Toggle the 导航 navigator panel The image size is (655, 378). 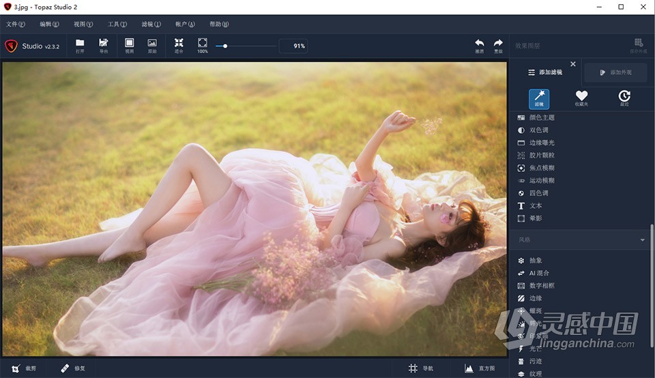[x=421, y=368]
